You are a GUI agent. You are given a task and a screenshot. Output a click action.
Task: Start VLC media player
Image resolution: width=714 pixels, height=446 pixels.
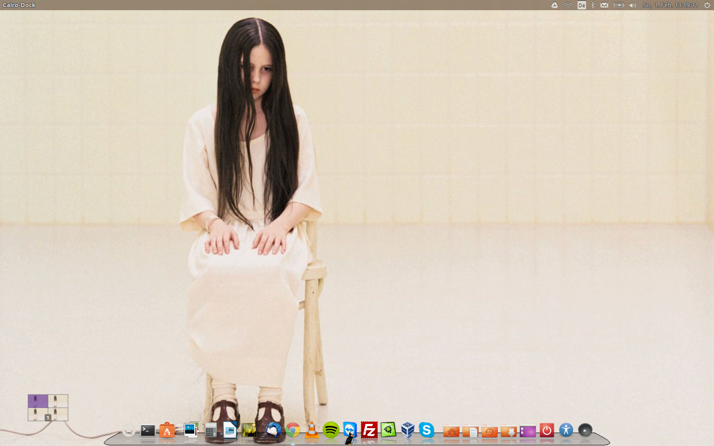[312, 430]
